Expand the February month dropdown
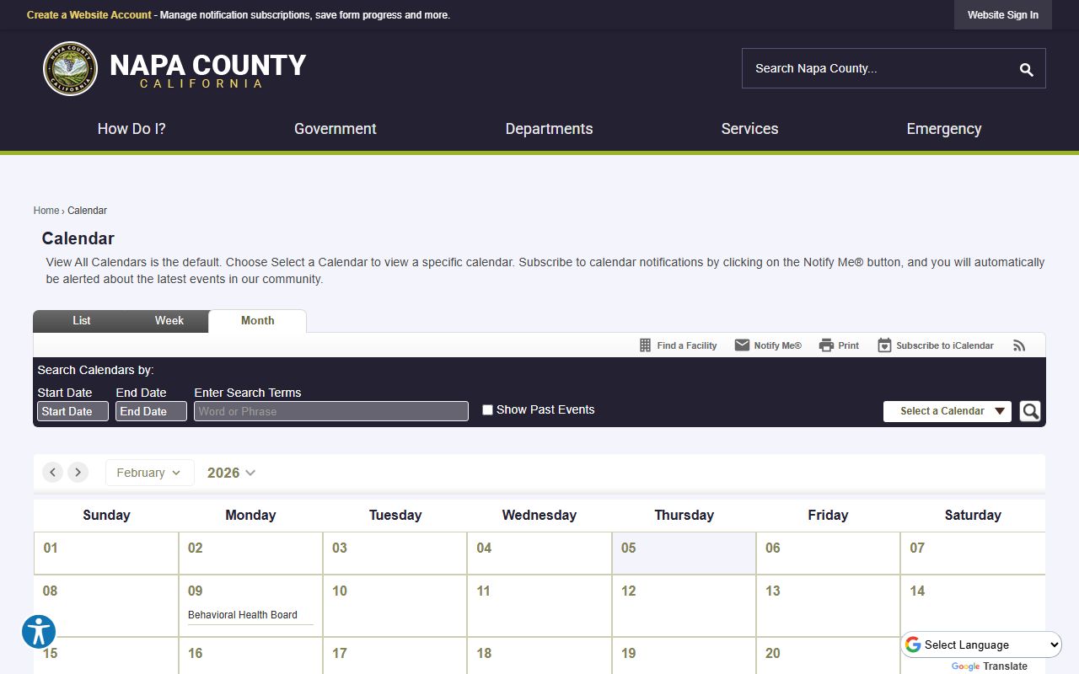Image resolution: width=1079 pixels, height=674 pixels. (149, 473)
